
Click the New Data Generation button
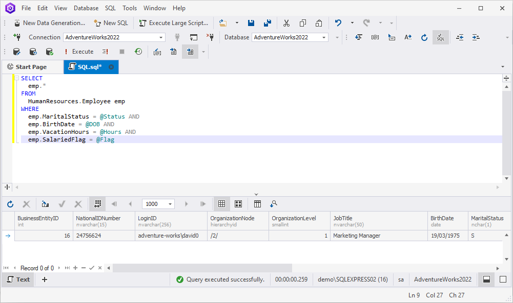(49, 23)
